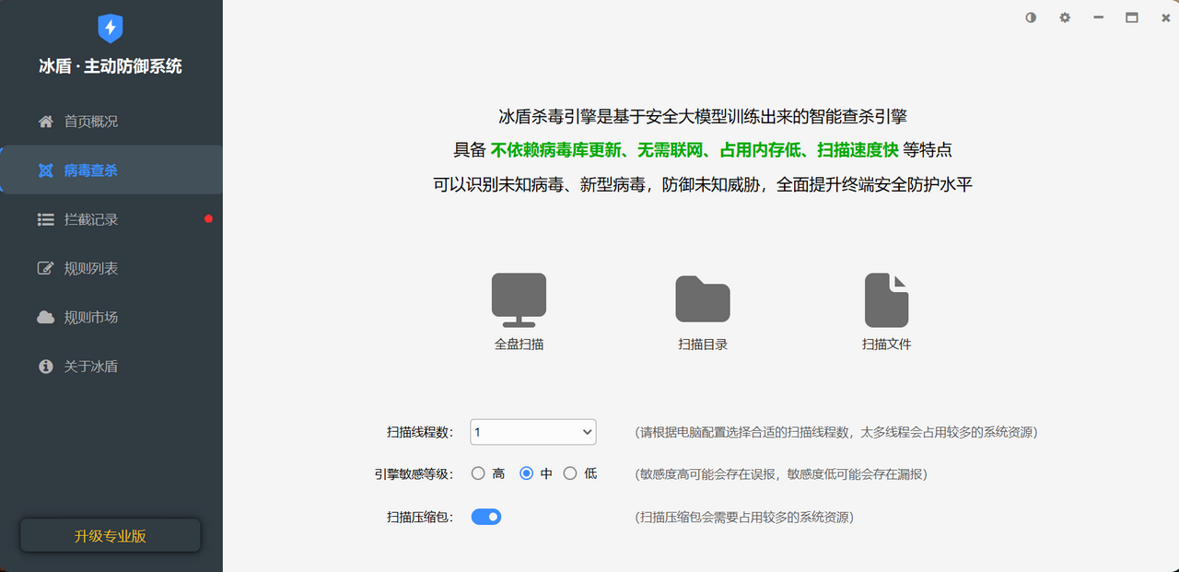Click the scan directory folder icon
The width and height of the screenshot is (1179, 572).
tap(703, 299)
